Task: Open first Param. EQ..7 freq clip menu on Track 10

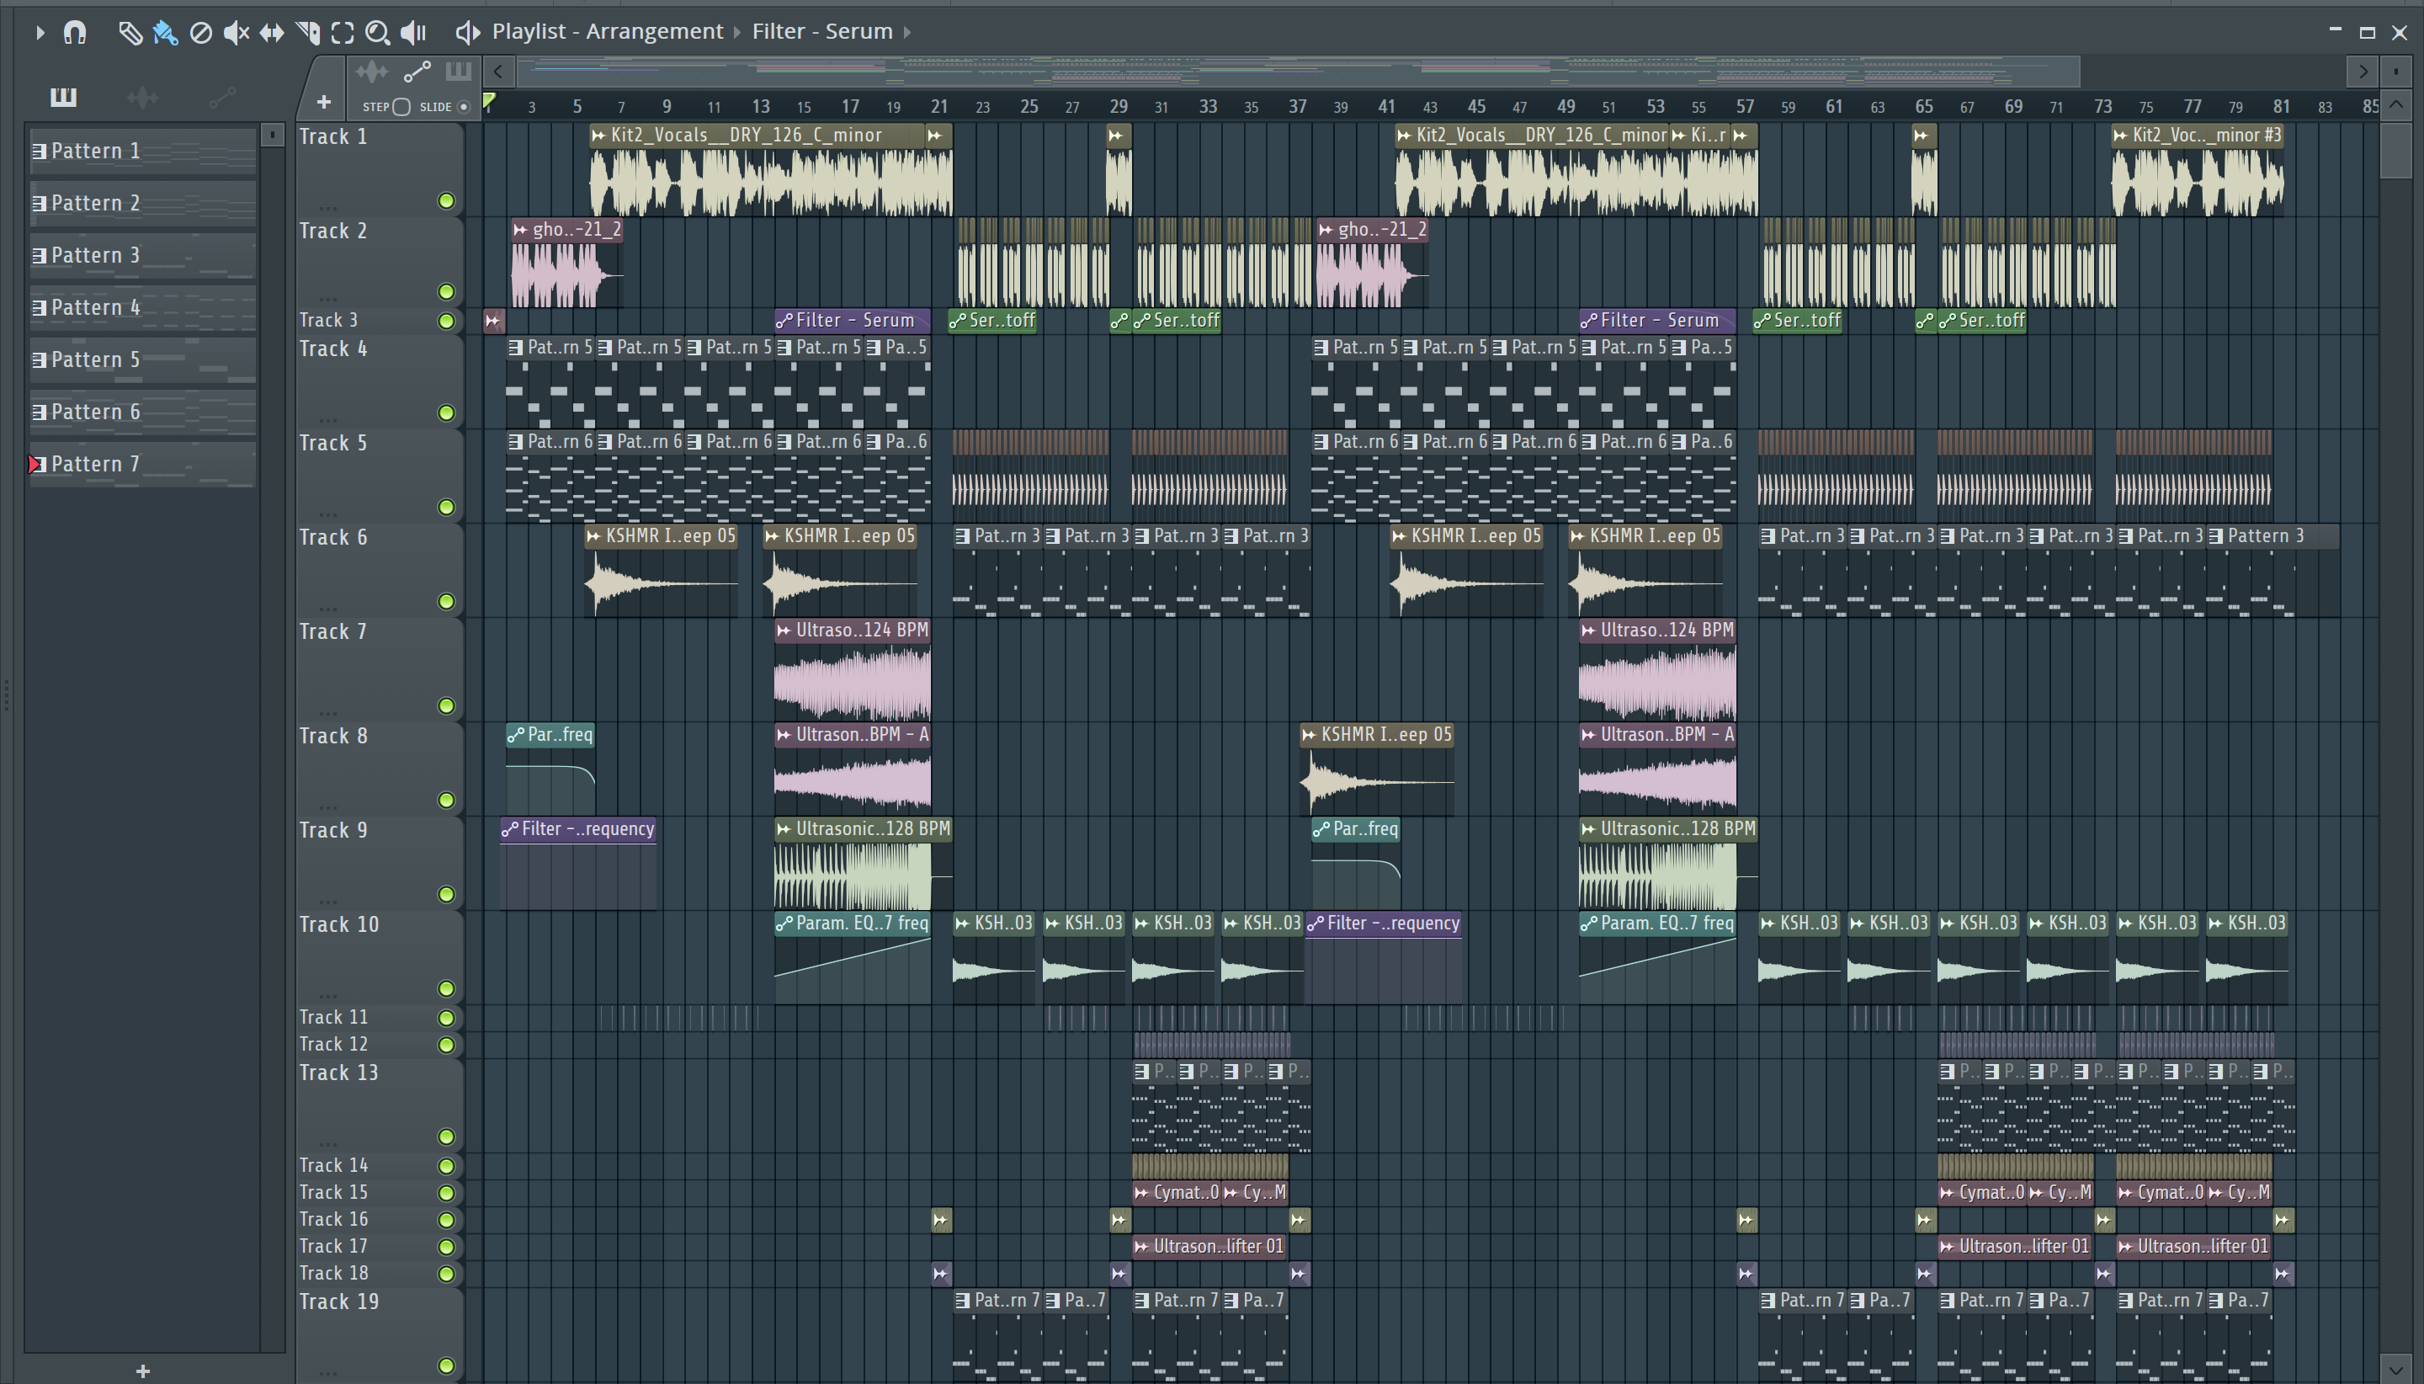Action: coord(784,923)
